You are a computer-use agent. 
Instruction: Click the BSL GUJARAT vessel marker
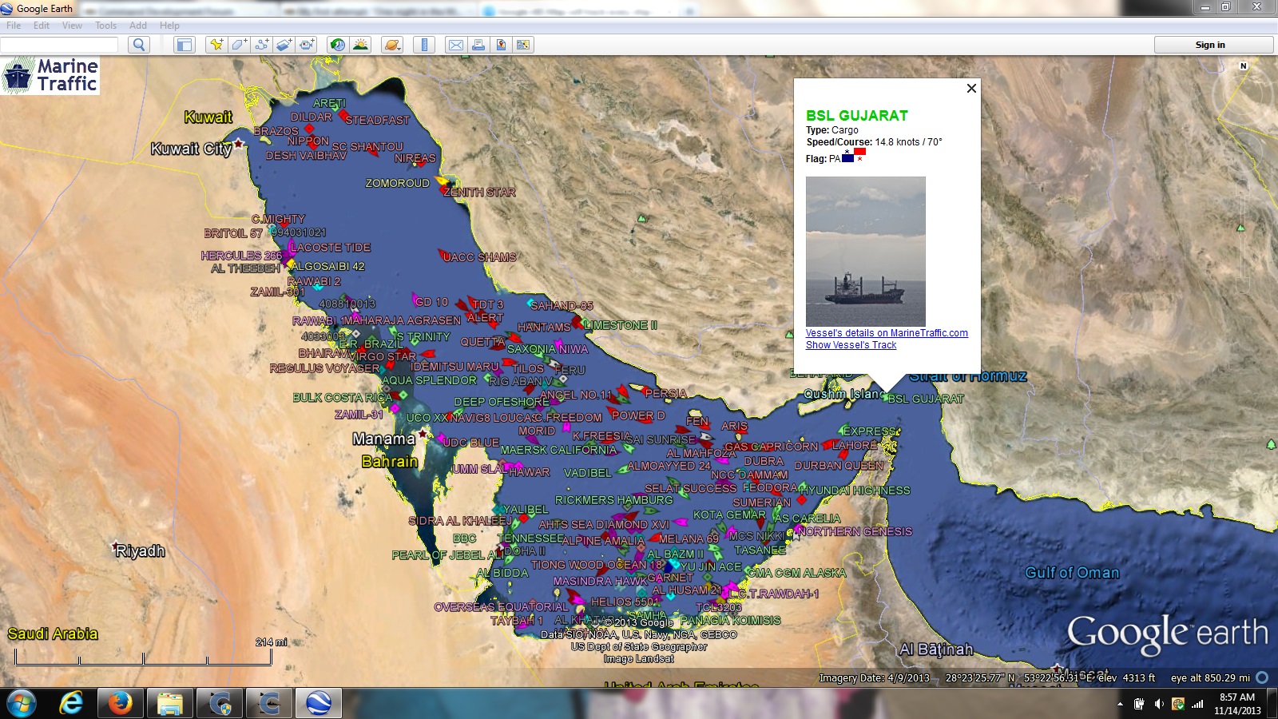886,395
